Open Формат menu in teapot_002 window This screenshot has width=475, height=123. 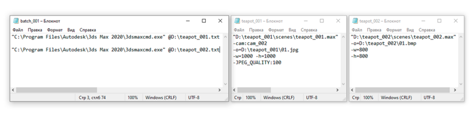coord(394,30)
